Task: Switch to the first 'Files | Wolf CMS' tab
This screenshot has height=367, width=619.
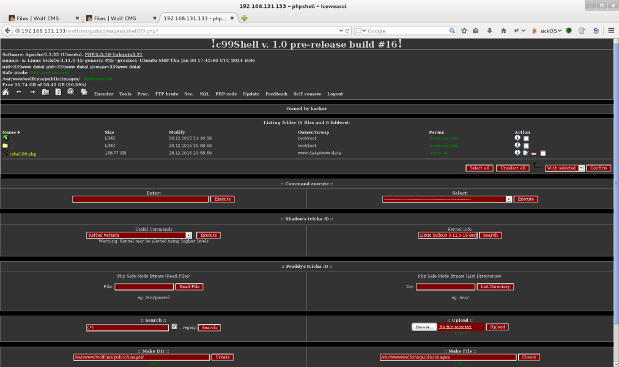Action: (x=43, y=18)
